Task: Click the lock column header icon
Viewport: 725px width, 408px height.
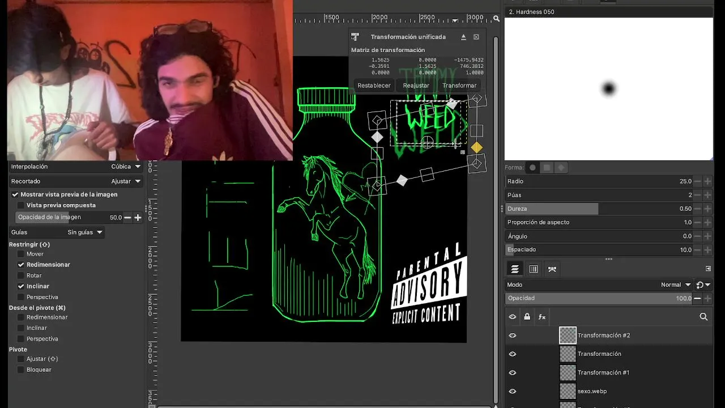Action: click(527, 317)
